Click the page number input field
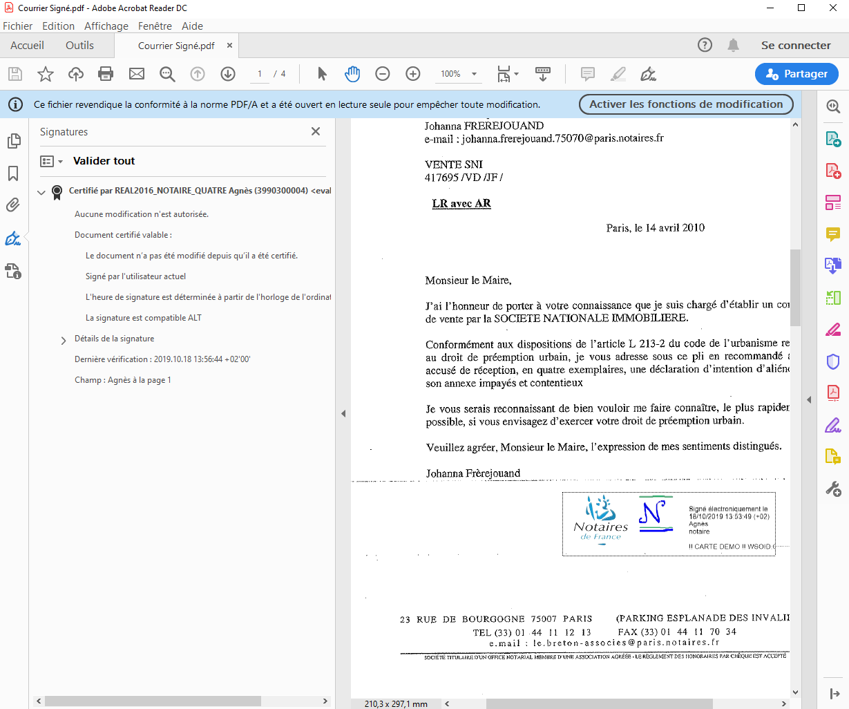Viewport: 849px width, 709px height. tap(260, 74)
